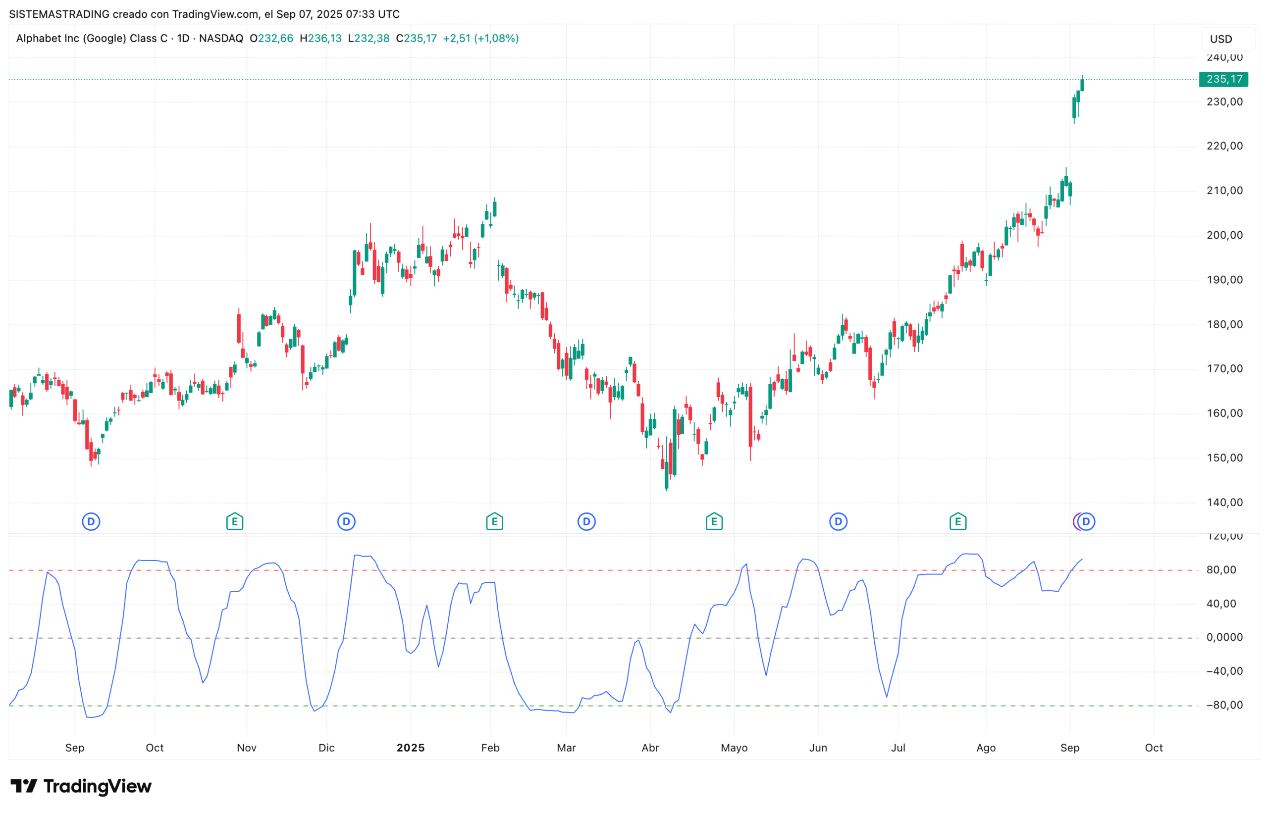Image resolution: width=1268 pixels, height=813 pixels.
Task: Click the dividend (D) marker near June
Action: point(838,521)
